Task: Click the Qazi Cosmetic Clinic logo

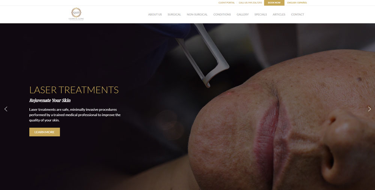Action: coord(76,14)
